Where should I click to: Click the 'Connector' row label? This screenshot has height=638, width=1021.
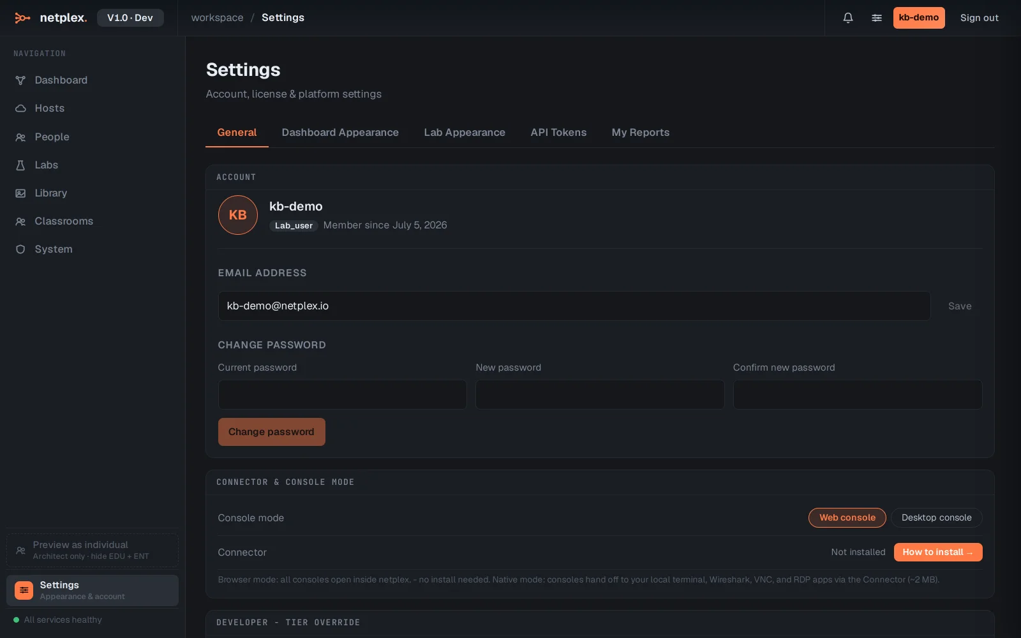click(x=242, y=553)
